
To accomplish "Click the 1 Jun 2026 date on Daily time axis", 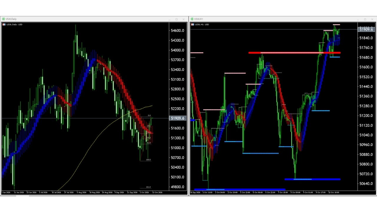I will (6, 193).
